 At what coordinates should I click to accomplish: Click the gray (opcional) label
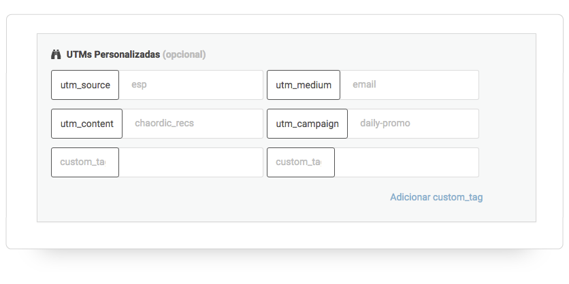pyautogui.click(x=184, y=55)
